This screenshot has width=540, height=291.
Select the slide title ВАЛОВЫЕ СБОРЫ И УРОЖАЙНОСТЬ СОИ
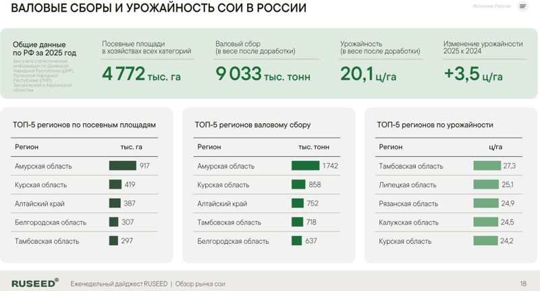click(x=159, y=7)
